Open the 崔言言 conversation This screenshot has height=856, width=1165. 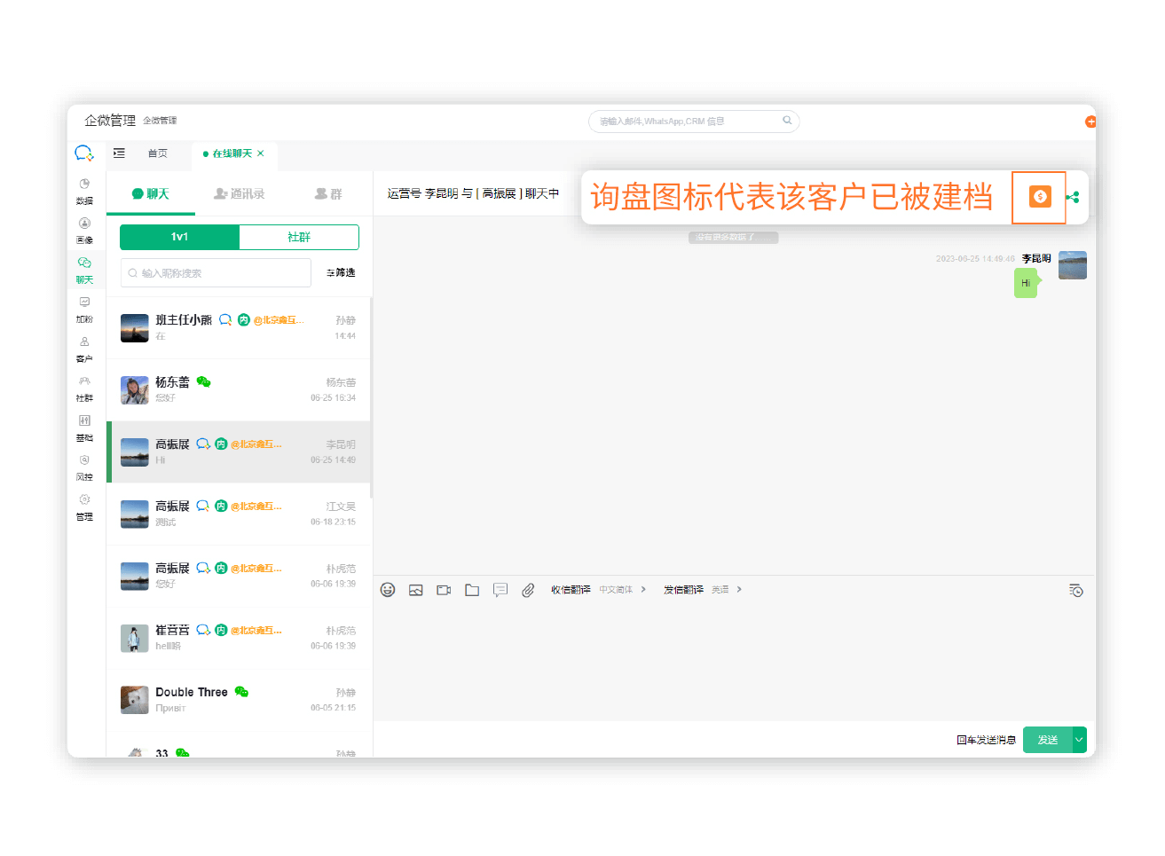[239, 639]
